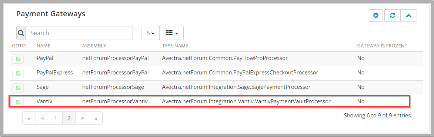Click the Payment Gateways heading

click(51, 14)
